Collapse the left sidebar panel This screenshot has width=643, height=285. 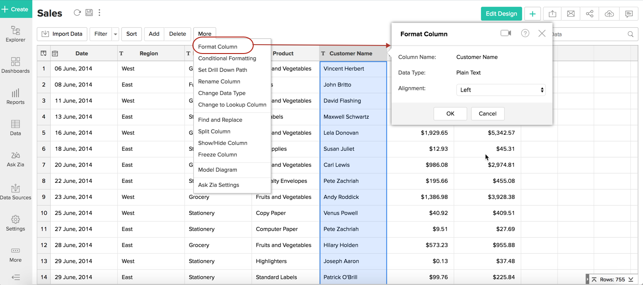pyautogui.click(x=16, y=277)
